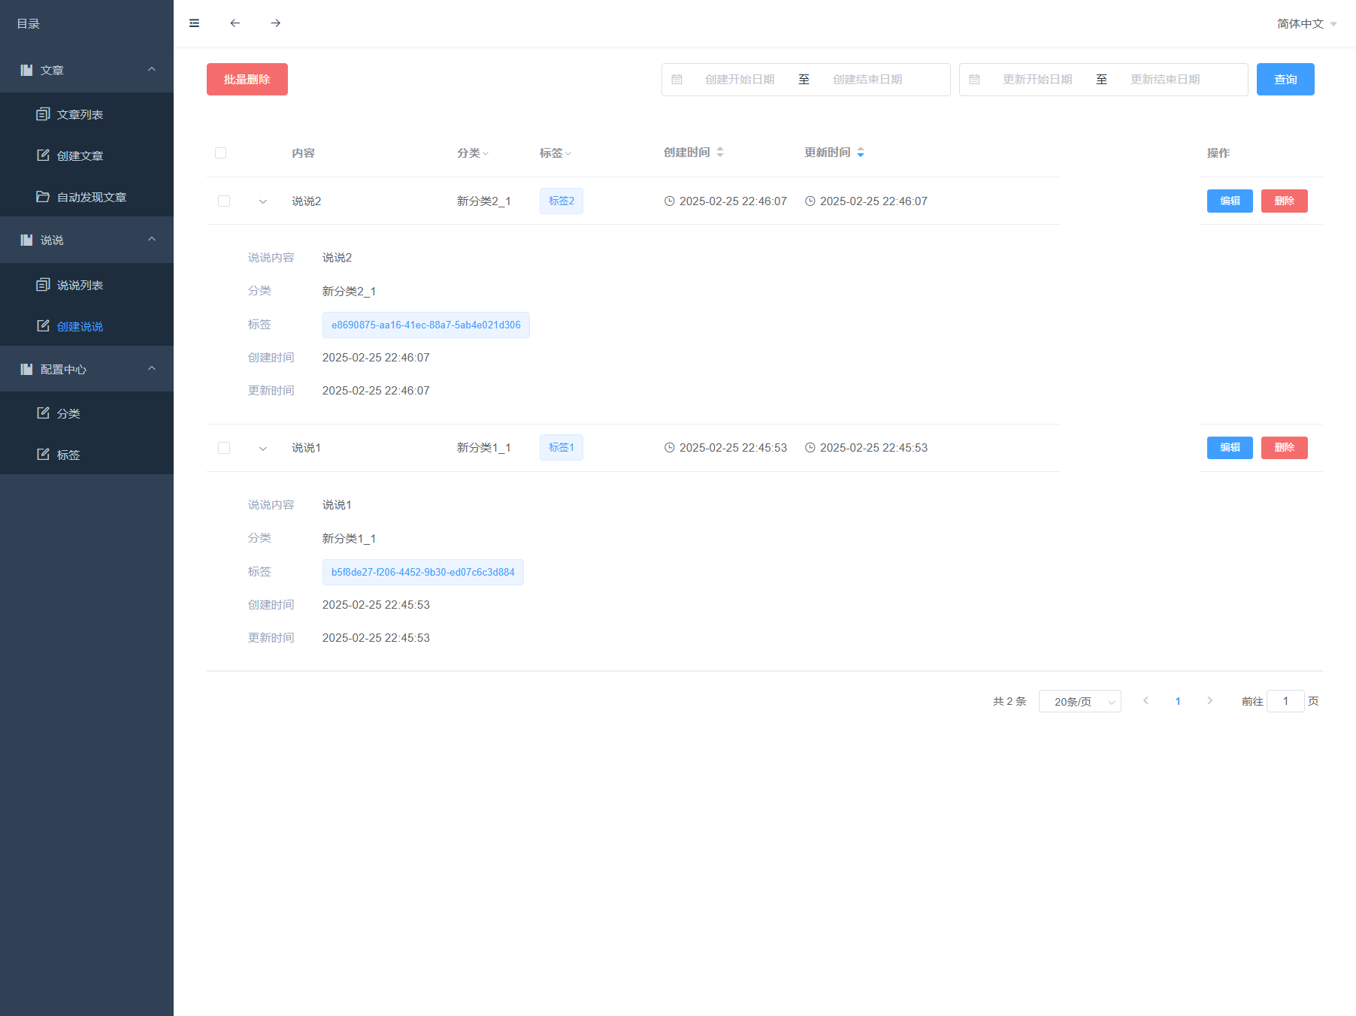Click the 分类 sidebar edit icon
Screen dimensions: 1356x1016
coord(43,413)
